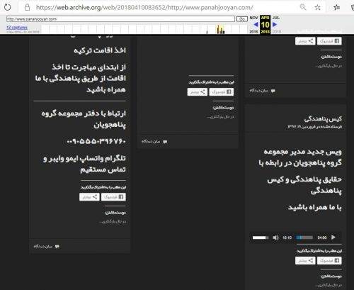Open the کیس پناهندگی post title
Screen dimensions: 354x290
pyautogui.click(x=323, y=118)
